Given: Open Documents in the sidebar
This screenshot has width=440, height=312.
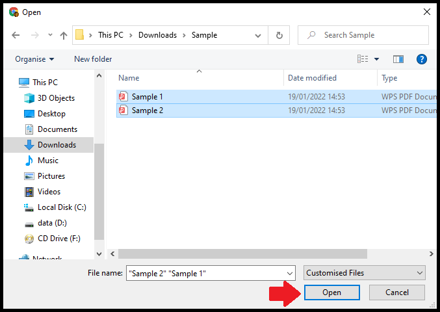Looking at the screenshot, I should (x=57, y=129).
